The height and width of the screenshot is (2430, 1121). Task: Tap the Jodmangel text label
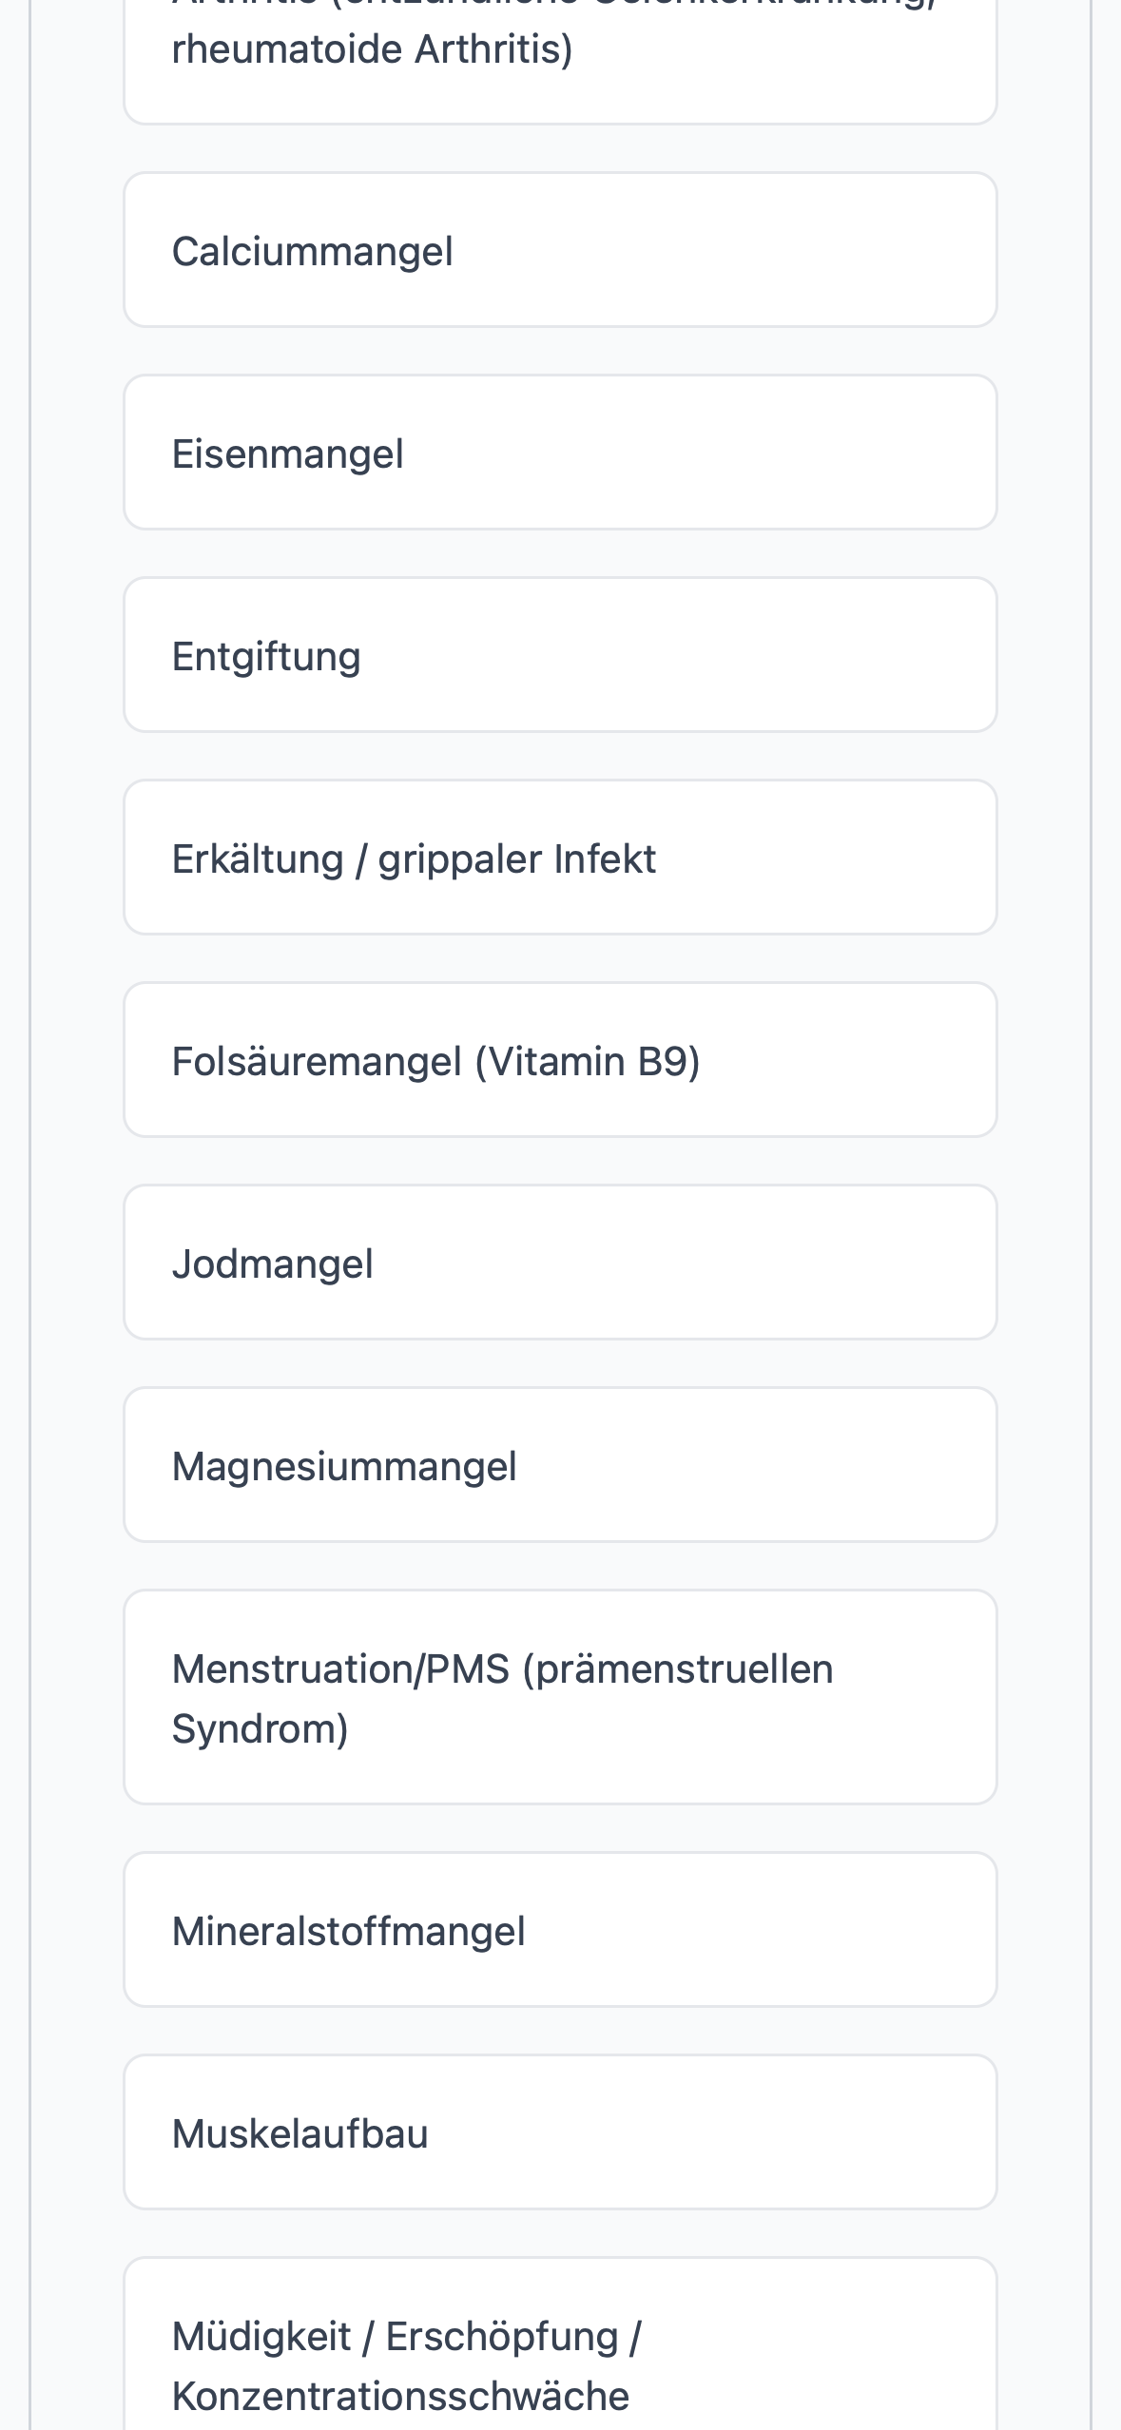[x=272, y=1264]
